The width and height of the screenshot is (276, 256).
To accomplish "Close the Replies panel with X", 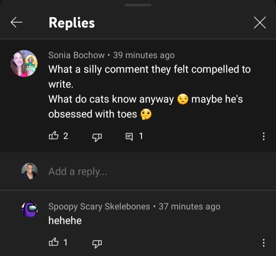I will 260,23.
